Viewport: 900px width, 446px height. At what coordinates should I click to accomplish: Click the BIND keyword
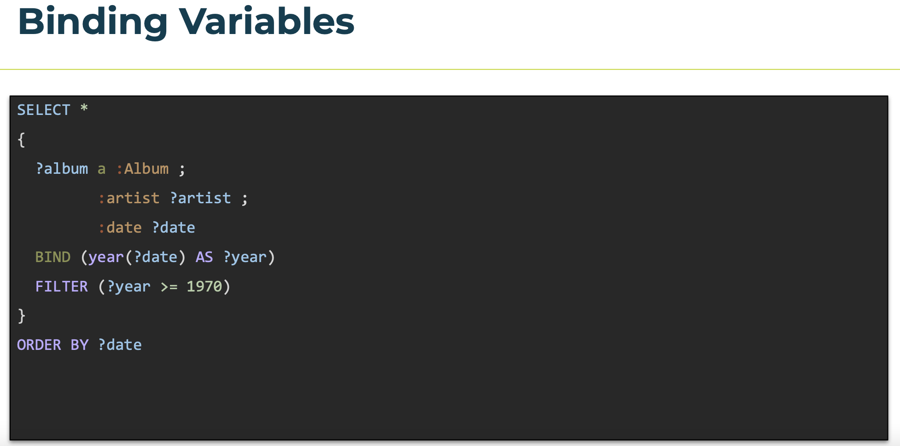53,257
